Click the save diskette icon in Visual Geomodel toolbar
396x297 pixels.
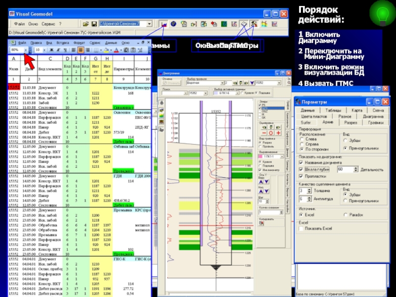94,24
